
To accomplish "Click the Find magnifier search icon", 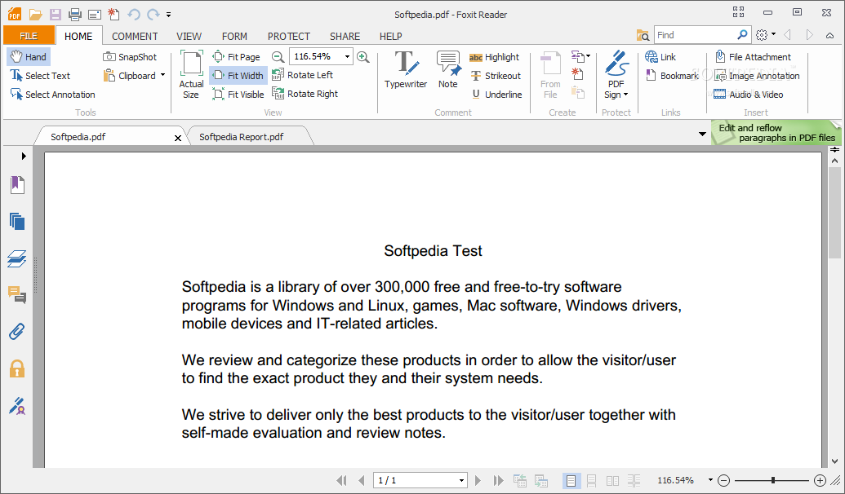I will [743, 35].
